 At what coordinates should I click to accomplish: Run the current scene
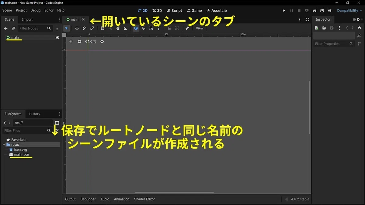click(314, 11)
